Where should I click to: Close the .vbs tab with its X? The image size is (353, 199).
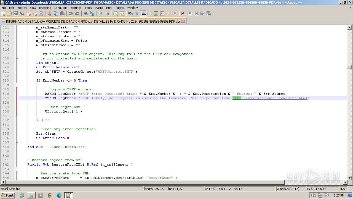[x=183, y=21]
